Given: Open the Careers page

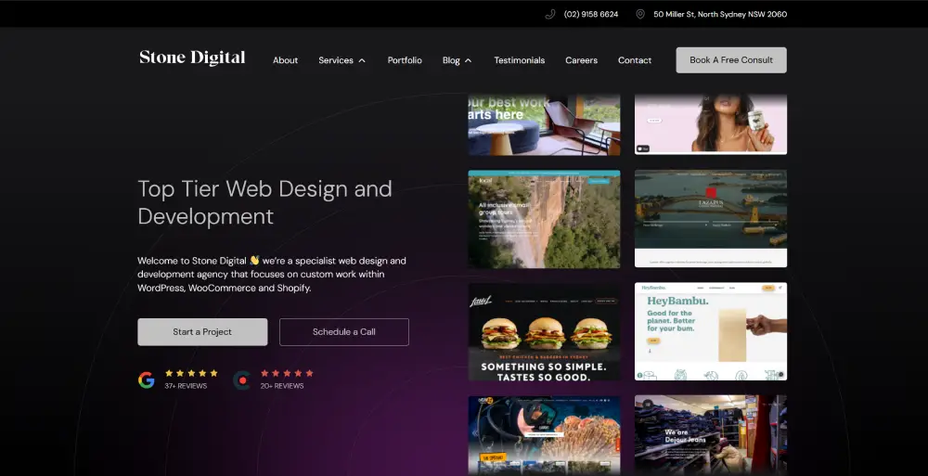Looking at the screenshot, I should (x=581, y=60).
